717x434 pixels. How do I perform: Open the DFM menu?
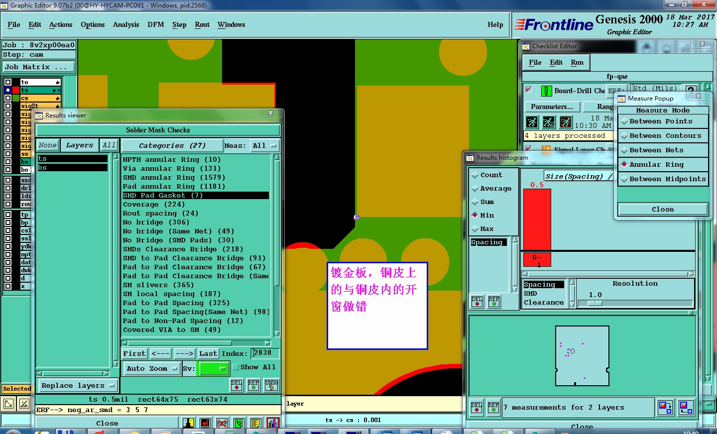(156, 24)
